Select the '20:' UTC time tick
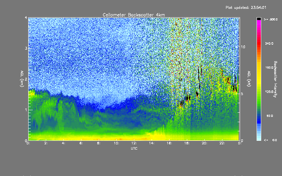Screen dimensions: 282x176 204,143
